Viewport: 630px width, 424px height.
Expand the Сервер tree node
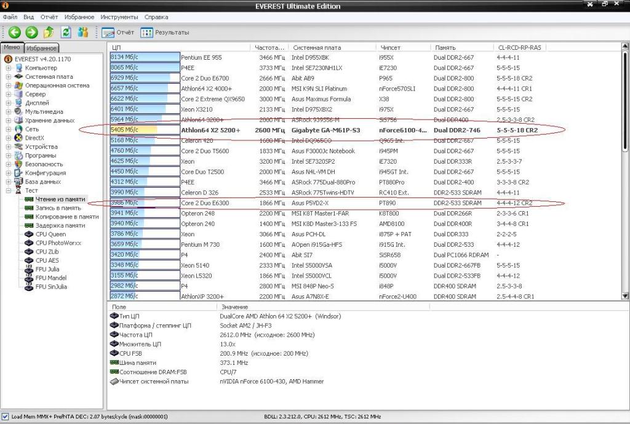click(9, 94)
